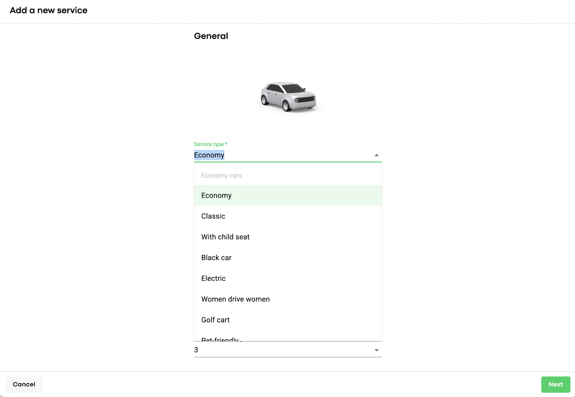Click the green Next button

(x=555, y=384)
